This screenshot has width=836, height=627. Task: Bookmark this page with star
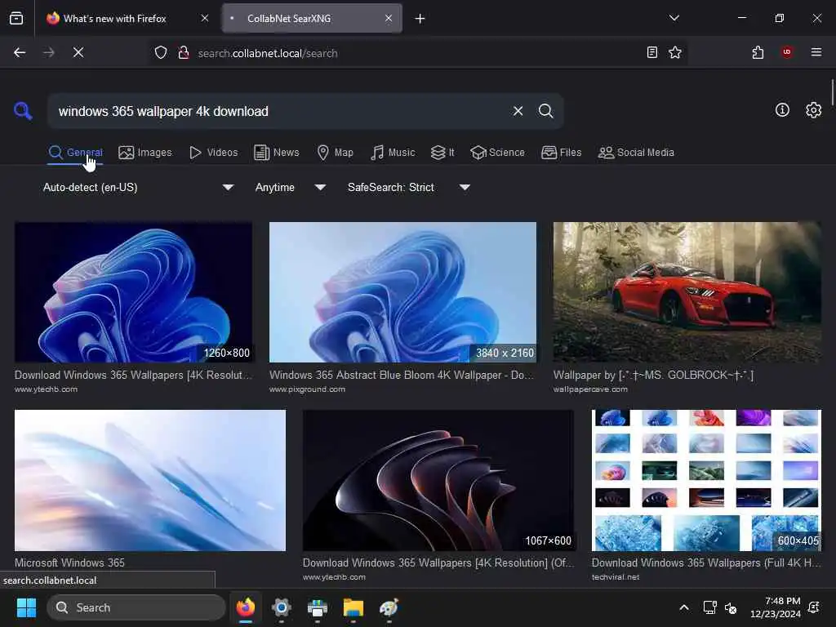click(675, 52)
